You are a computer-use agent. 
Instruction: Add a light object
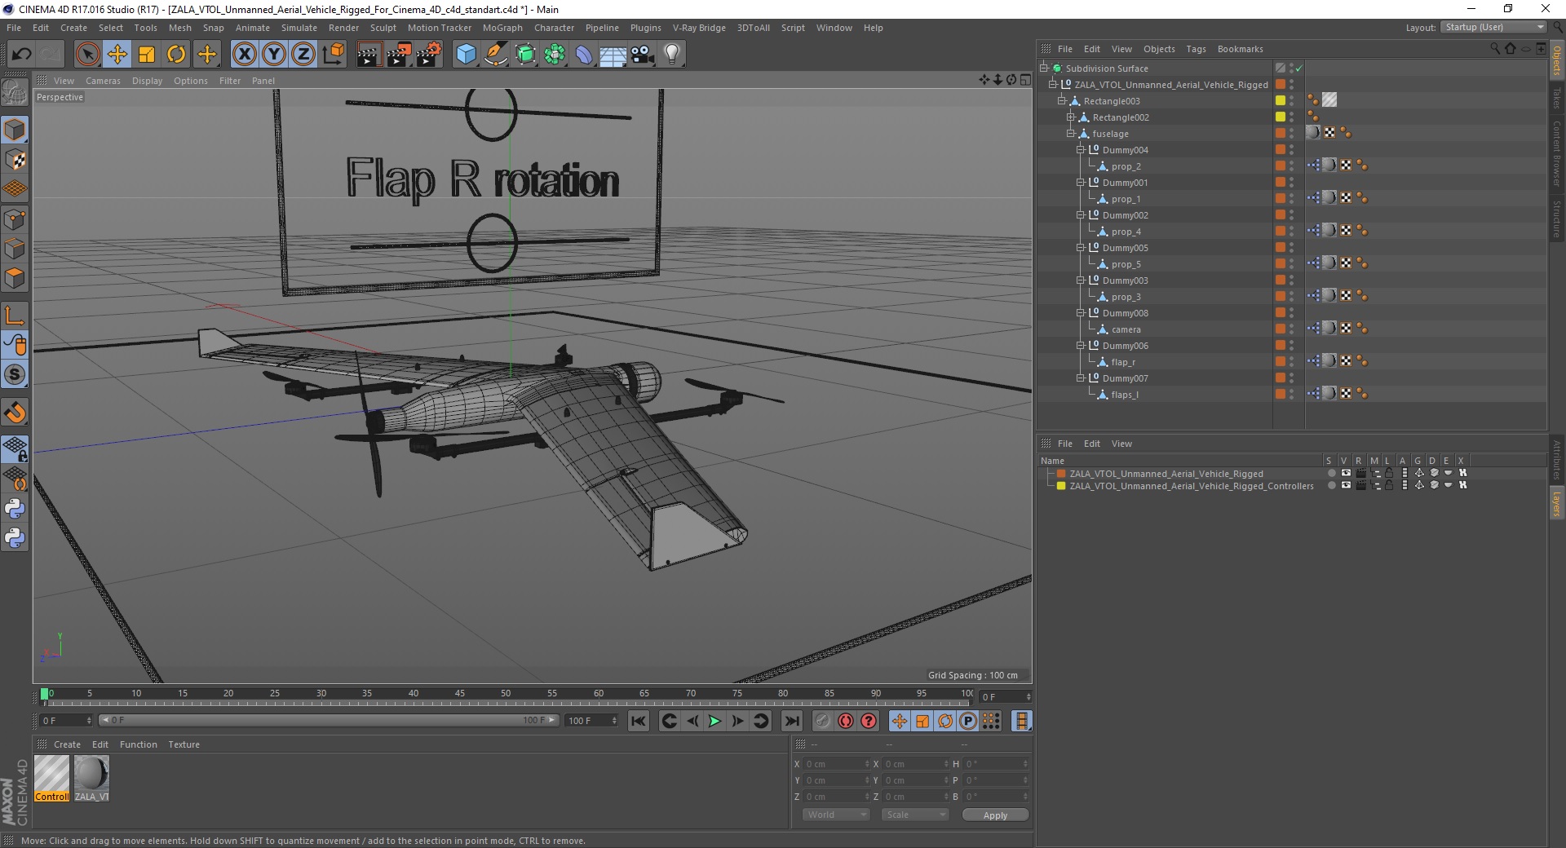point(672,55)
